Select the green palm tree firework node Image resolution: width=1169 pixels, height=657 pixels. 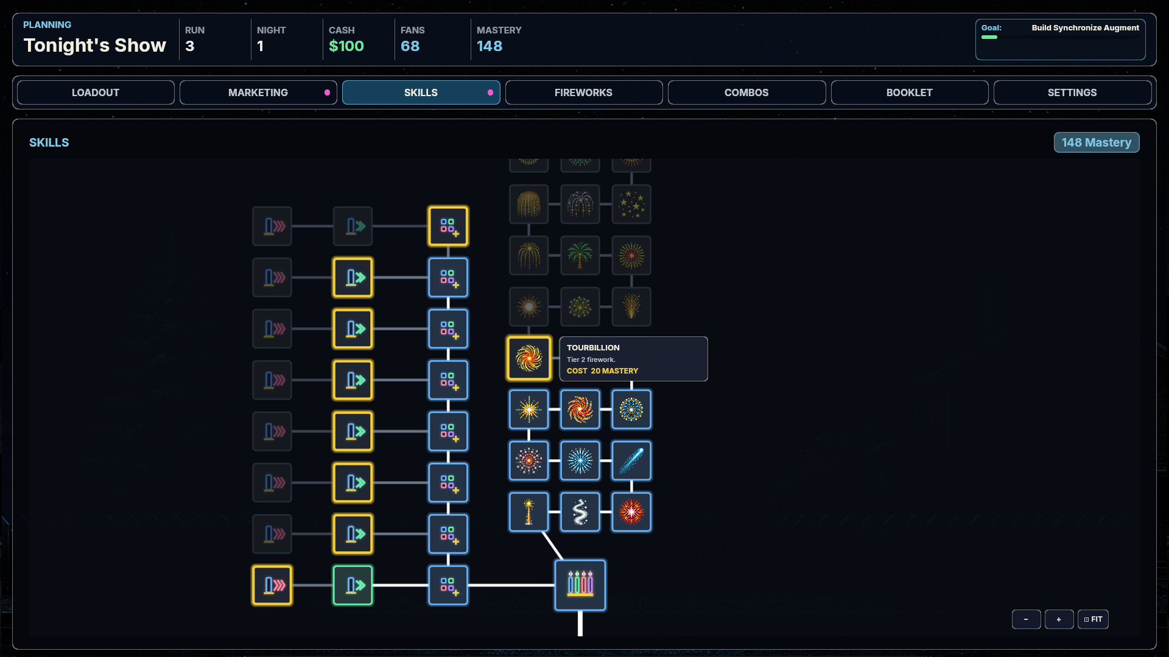click(x=580, y=255)
